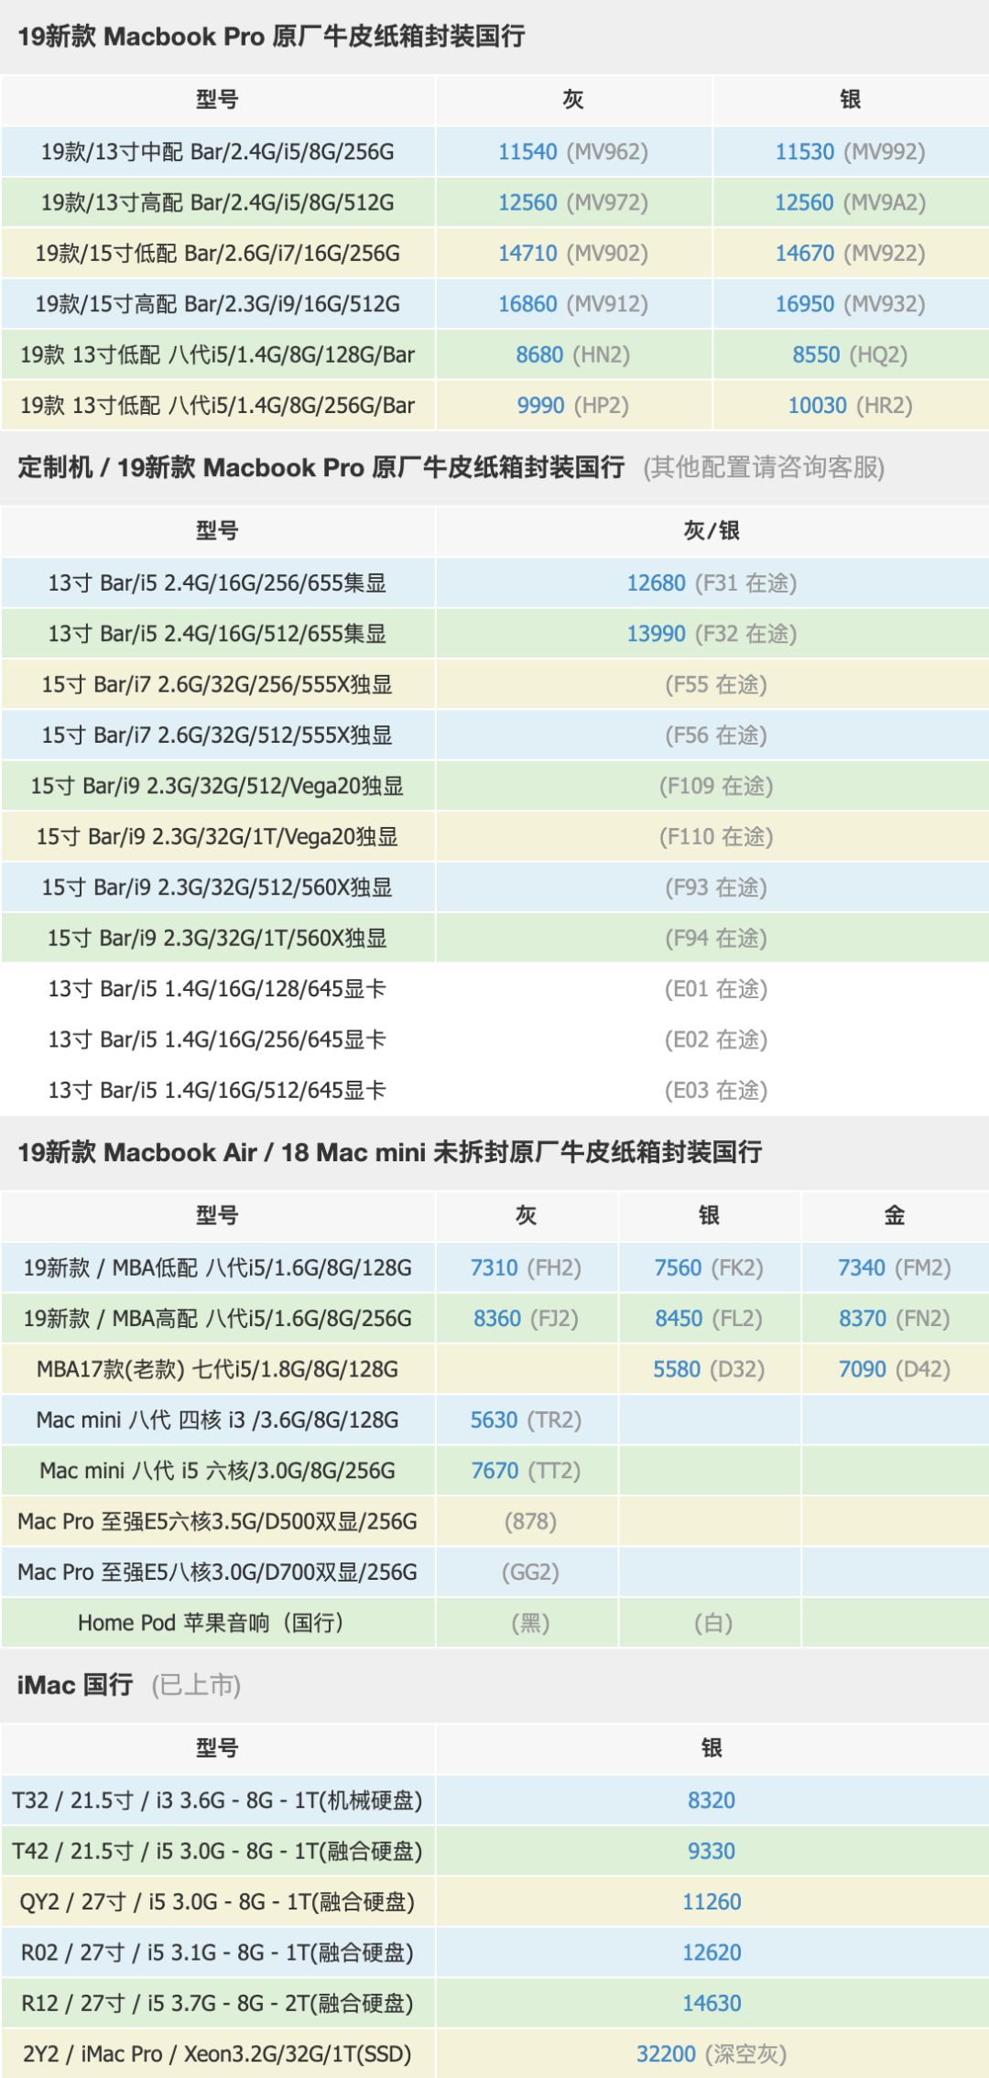Click row MBA17款(老款) 七代i5/1.8G/8G/128G
Viewport: 989px width, 2078px height.
[x=494, y=1370]
